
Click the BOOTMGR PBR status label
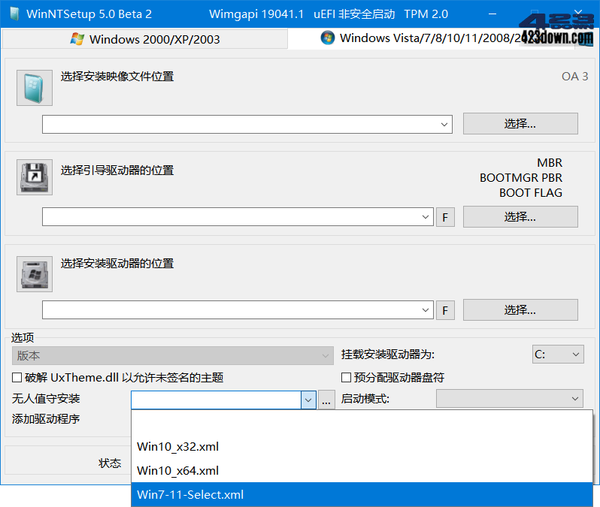[x=521, y=178]
